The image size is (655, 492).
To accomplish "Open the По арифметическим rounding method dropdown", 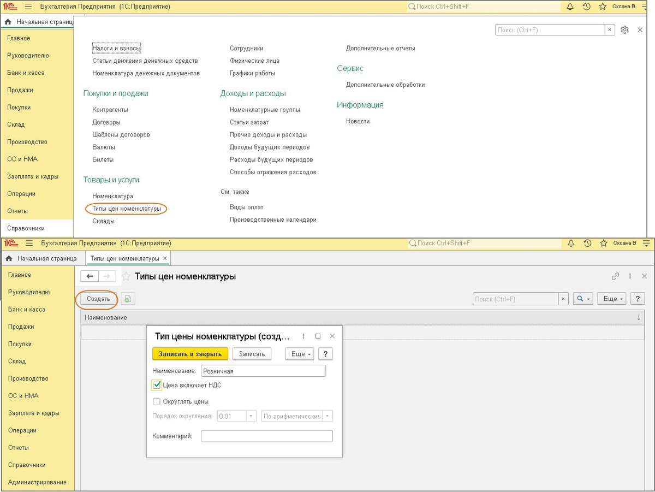I will [327, 416].
